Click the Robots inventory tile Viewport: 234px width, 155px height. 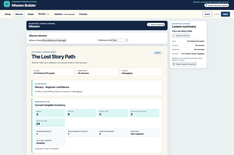(50, 113)
